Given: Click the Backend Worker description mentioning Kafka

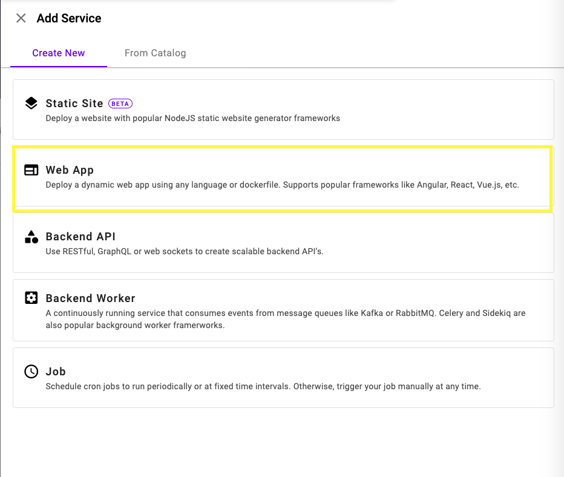Looking at the screenshot, I should pos(285,319).
